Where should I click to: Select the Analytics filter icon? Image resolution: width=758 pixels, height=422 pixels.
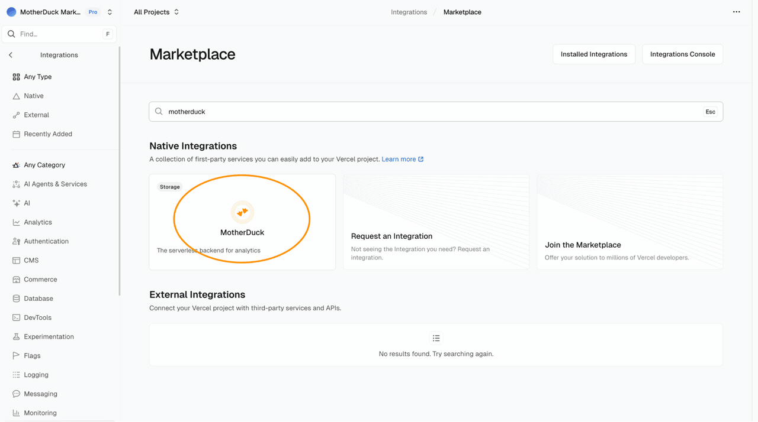pos(15,222)
